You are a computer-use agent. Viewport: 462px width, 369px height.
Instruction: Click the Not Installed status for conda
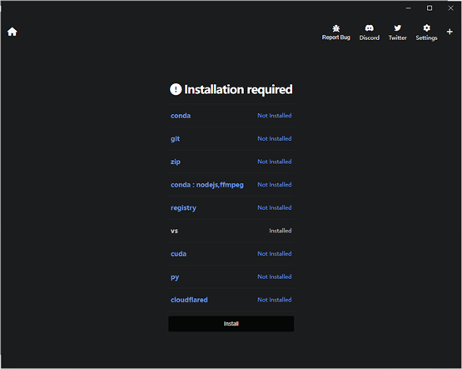[275, 116]
